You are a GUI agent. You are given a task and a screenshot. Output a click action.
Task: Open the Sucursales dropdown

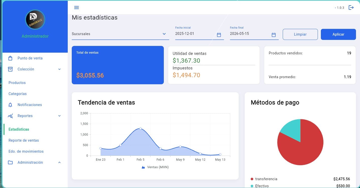[x=120, y=34]
